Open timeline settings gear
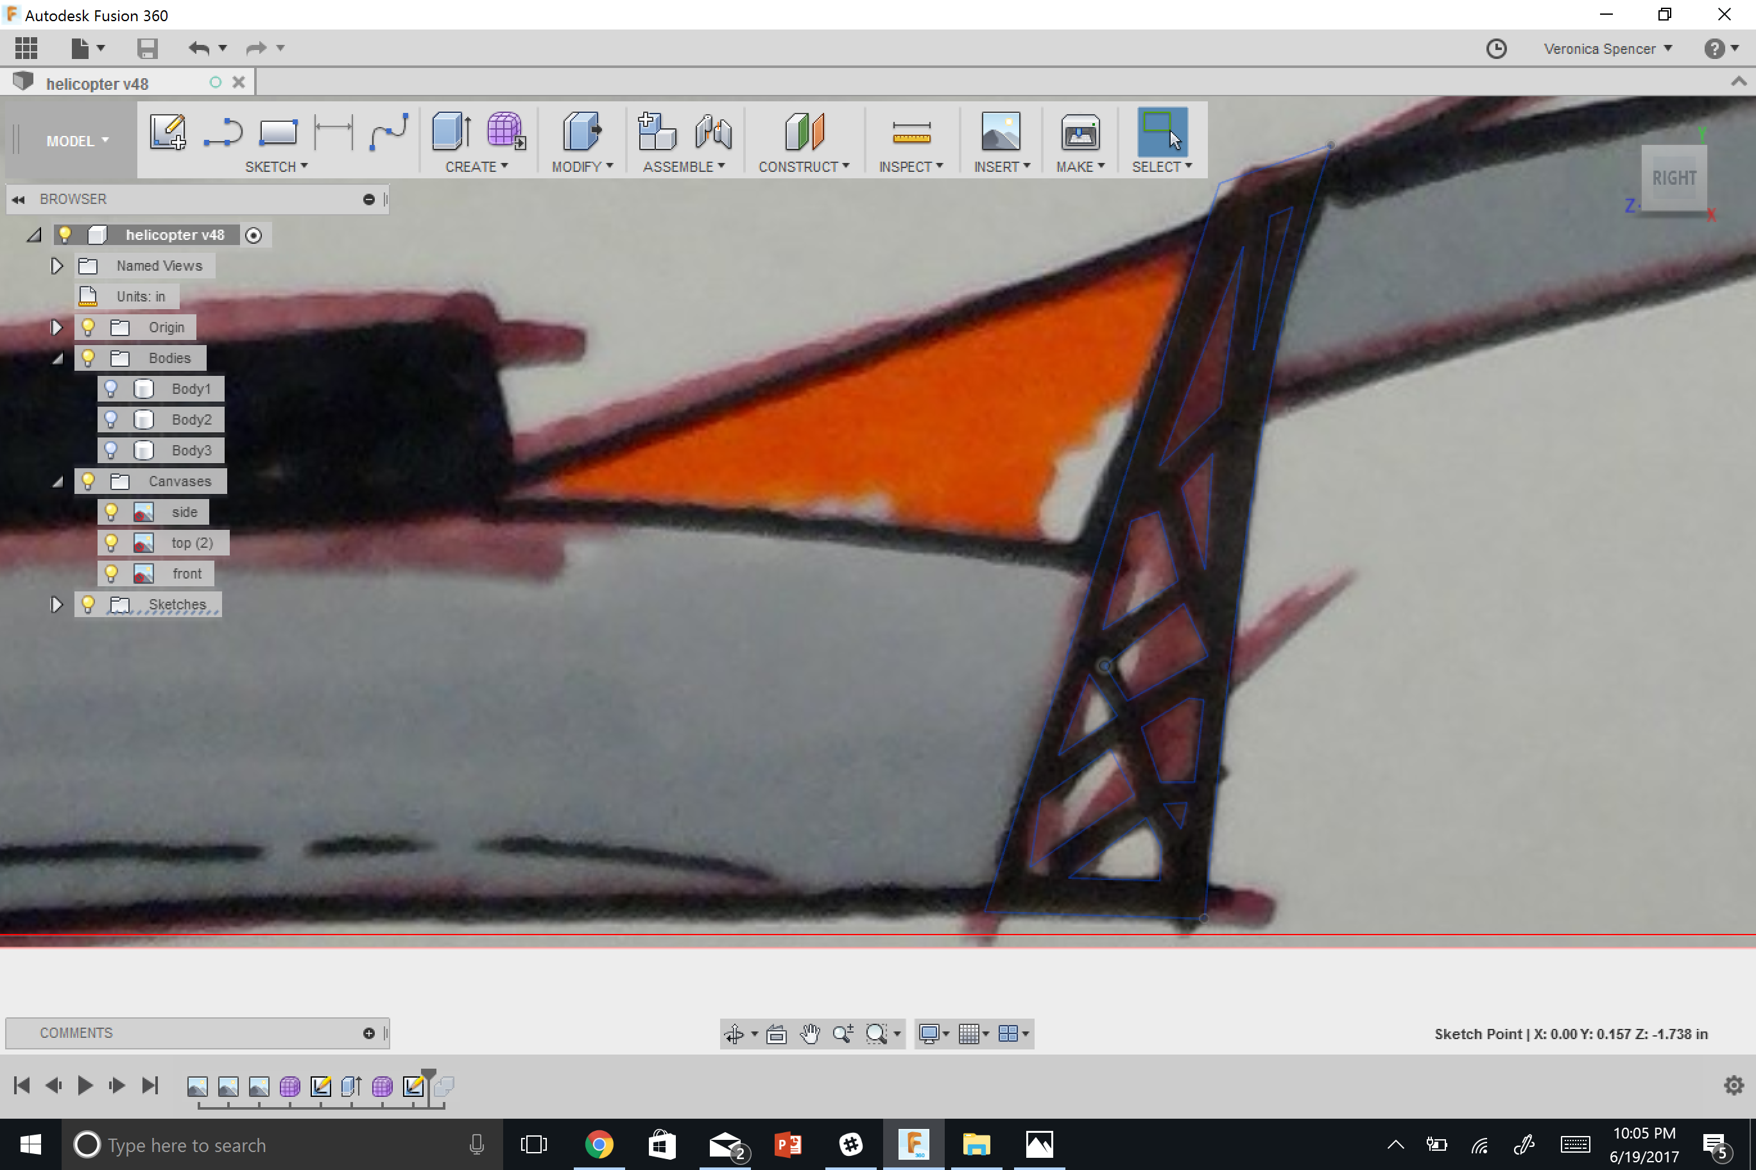Viewport: 1756px width, 1170px height. 1734,1085
